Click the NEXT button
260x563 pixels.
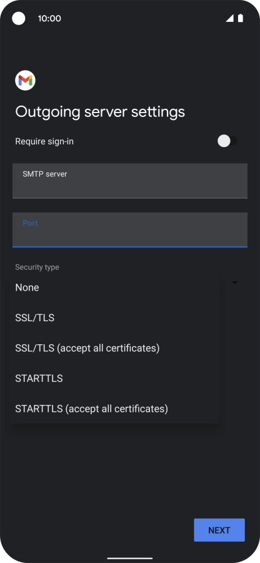click(x=219, y=530)
